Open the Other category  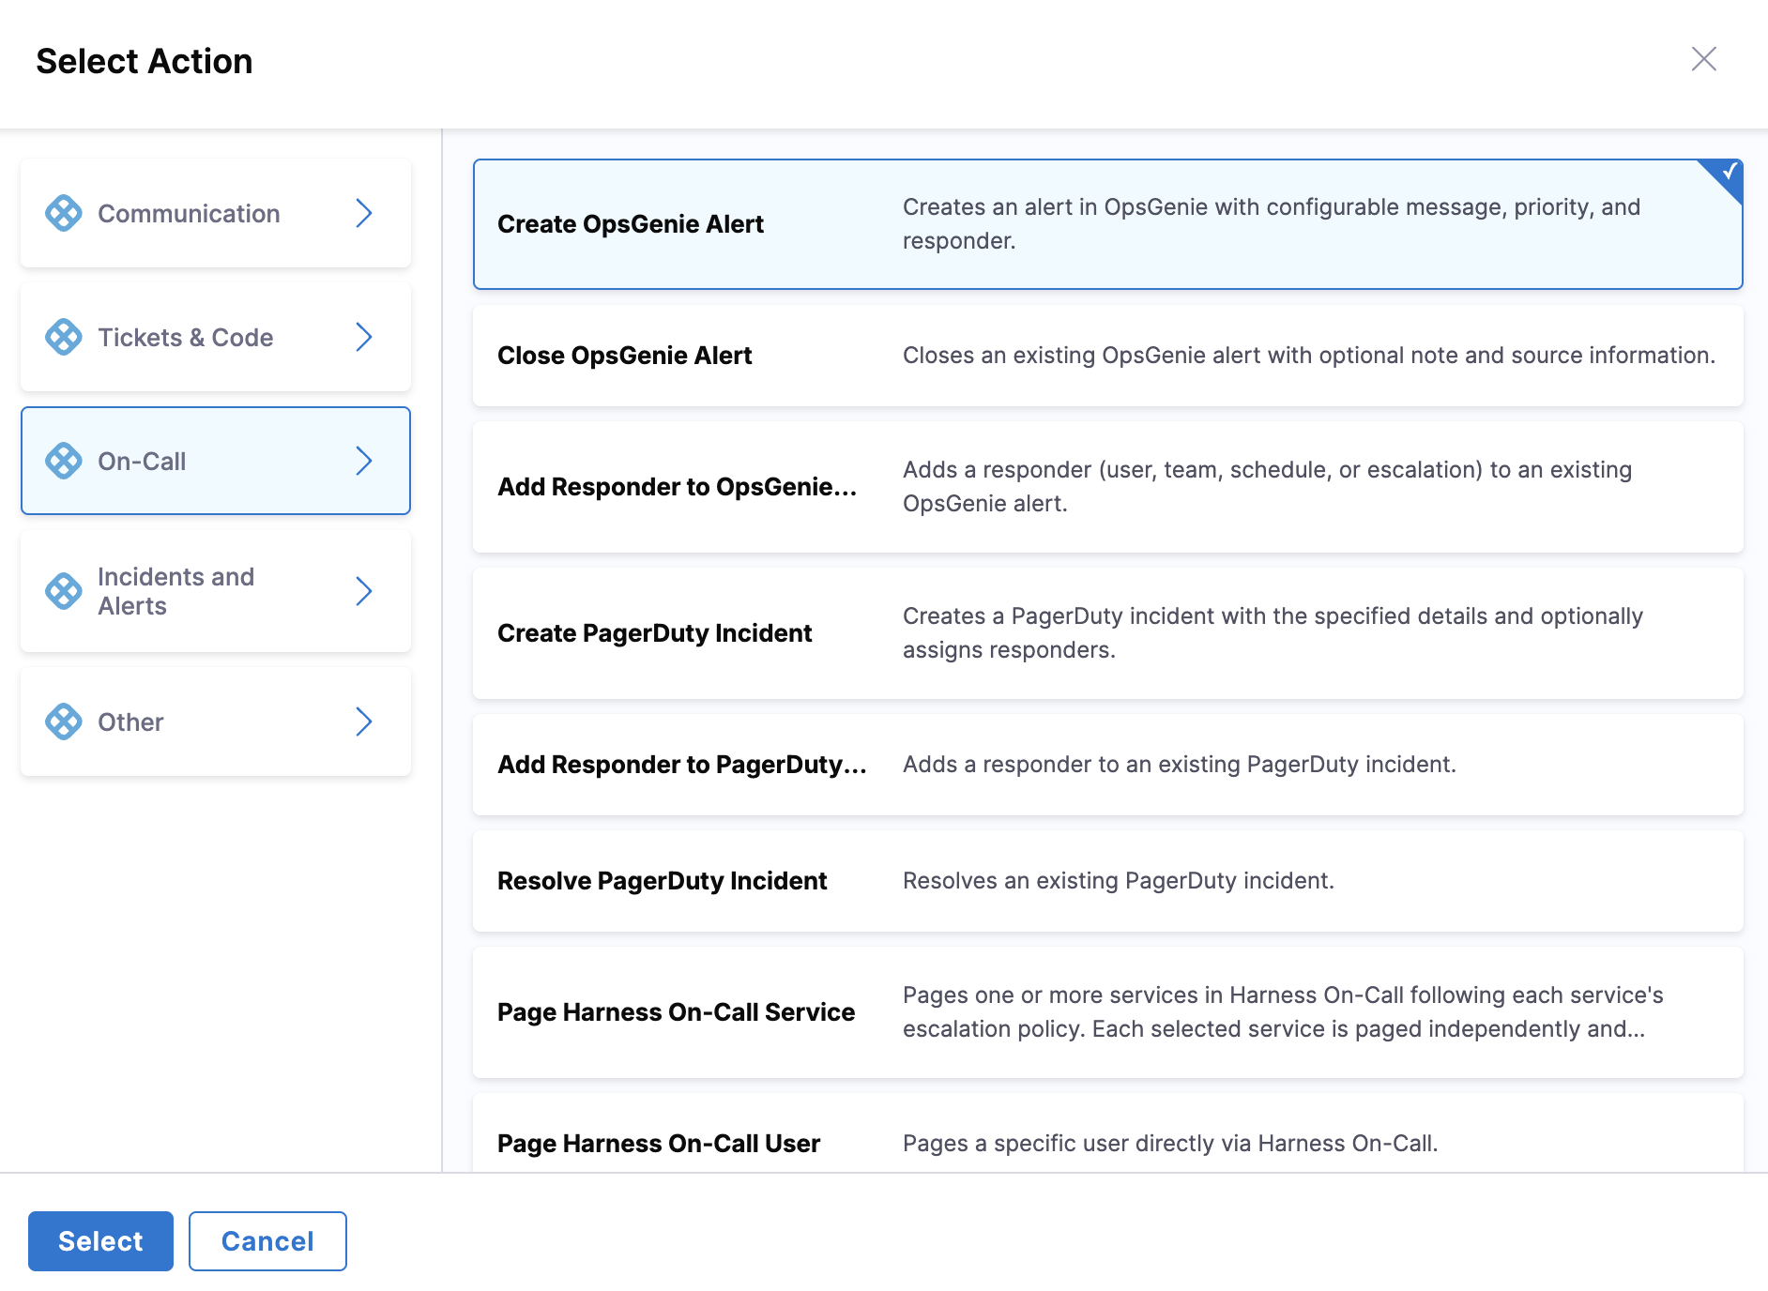point(216,721)
